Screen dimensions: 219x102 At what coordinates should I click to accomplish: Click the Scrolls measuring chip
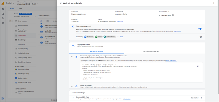click(x=99, y=37)
